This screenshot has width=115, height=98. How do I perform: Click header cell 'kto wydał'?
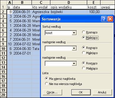(x=41, y=7)
